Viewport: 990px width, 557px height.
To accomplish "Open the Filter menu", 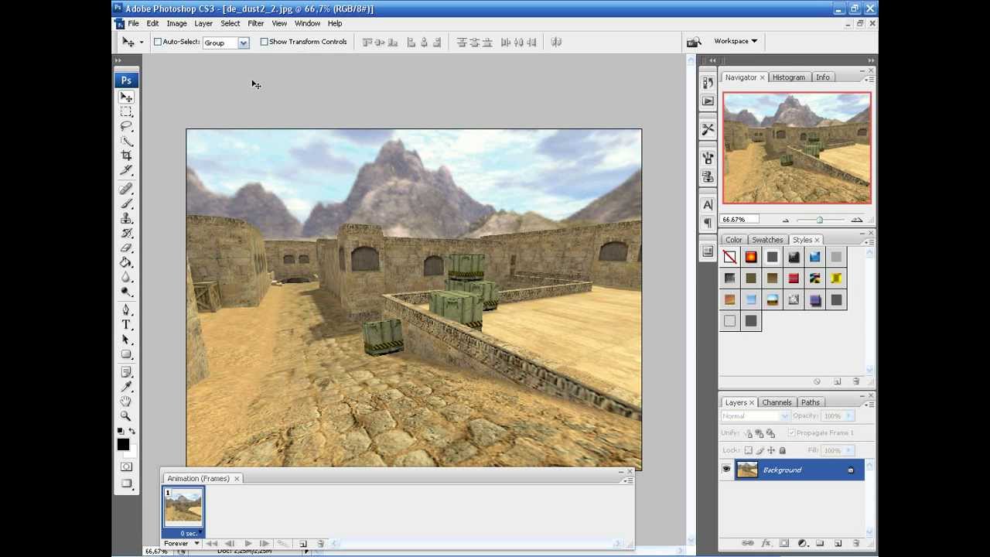I will pyautogui.click(x=255, y=23).
